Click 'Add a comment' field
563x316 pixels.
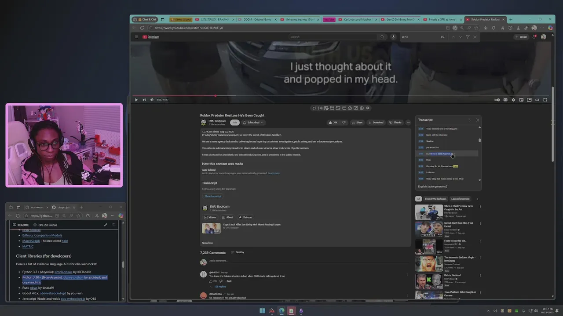tap(308, 261)
